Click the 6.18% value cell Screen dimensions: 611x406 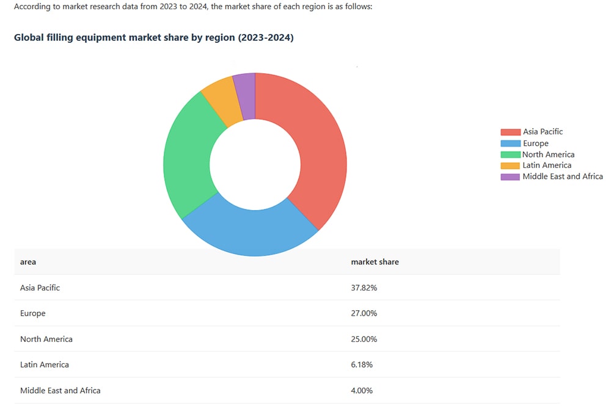coord(362,364)
